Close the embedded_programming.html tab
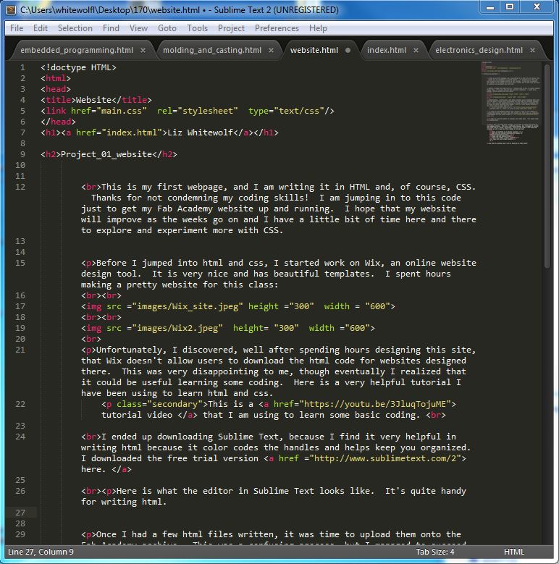 [x=143, y=51]
